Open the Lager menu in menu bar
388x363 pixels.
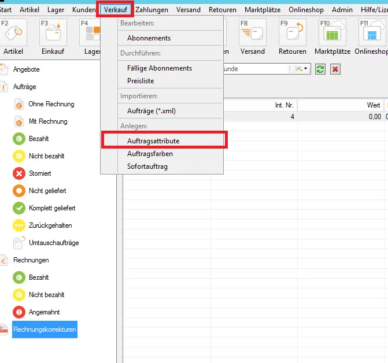[x=56, y=10]
